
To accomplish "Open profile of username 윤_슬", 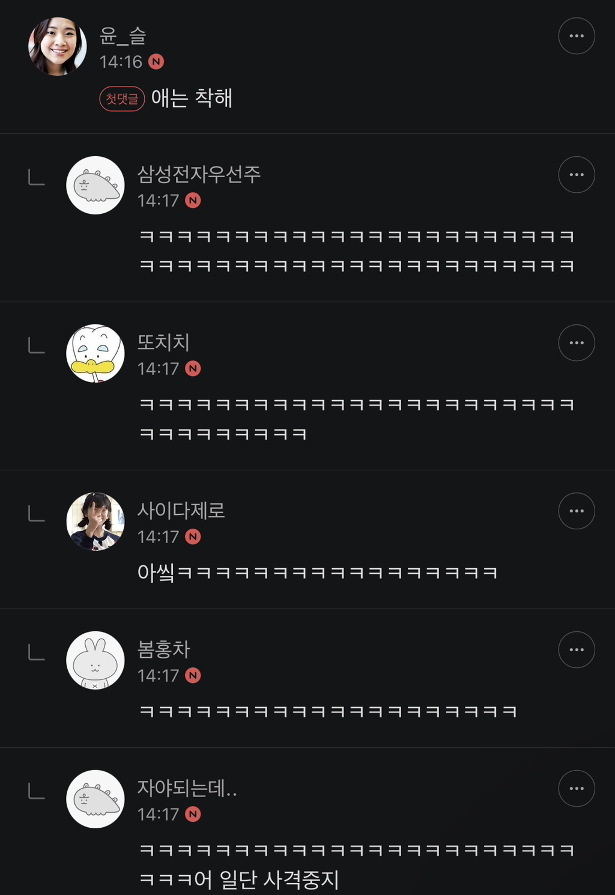I will pyautogui.click(x=123, y=36).
